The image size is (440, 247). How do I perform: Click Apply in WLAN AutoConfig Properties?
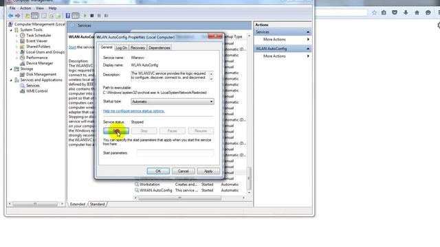pyautogui.click(x=208, y=171)
